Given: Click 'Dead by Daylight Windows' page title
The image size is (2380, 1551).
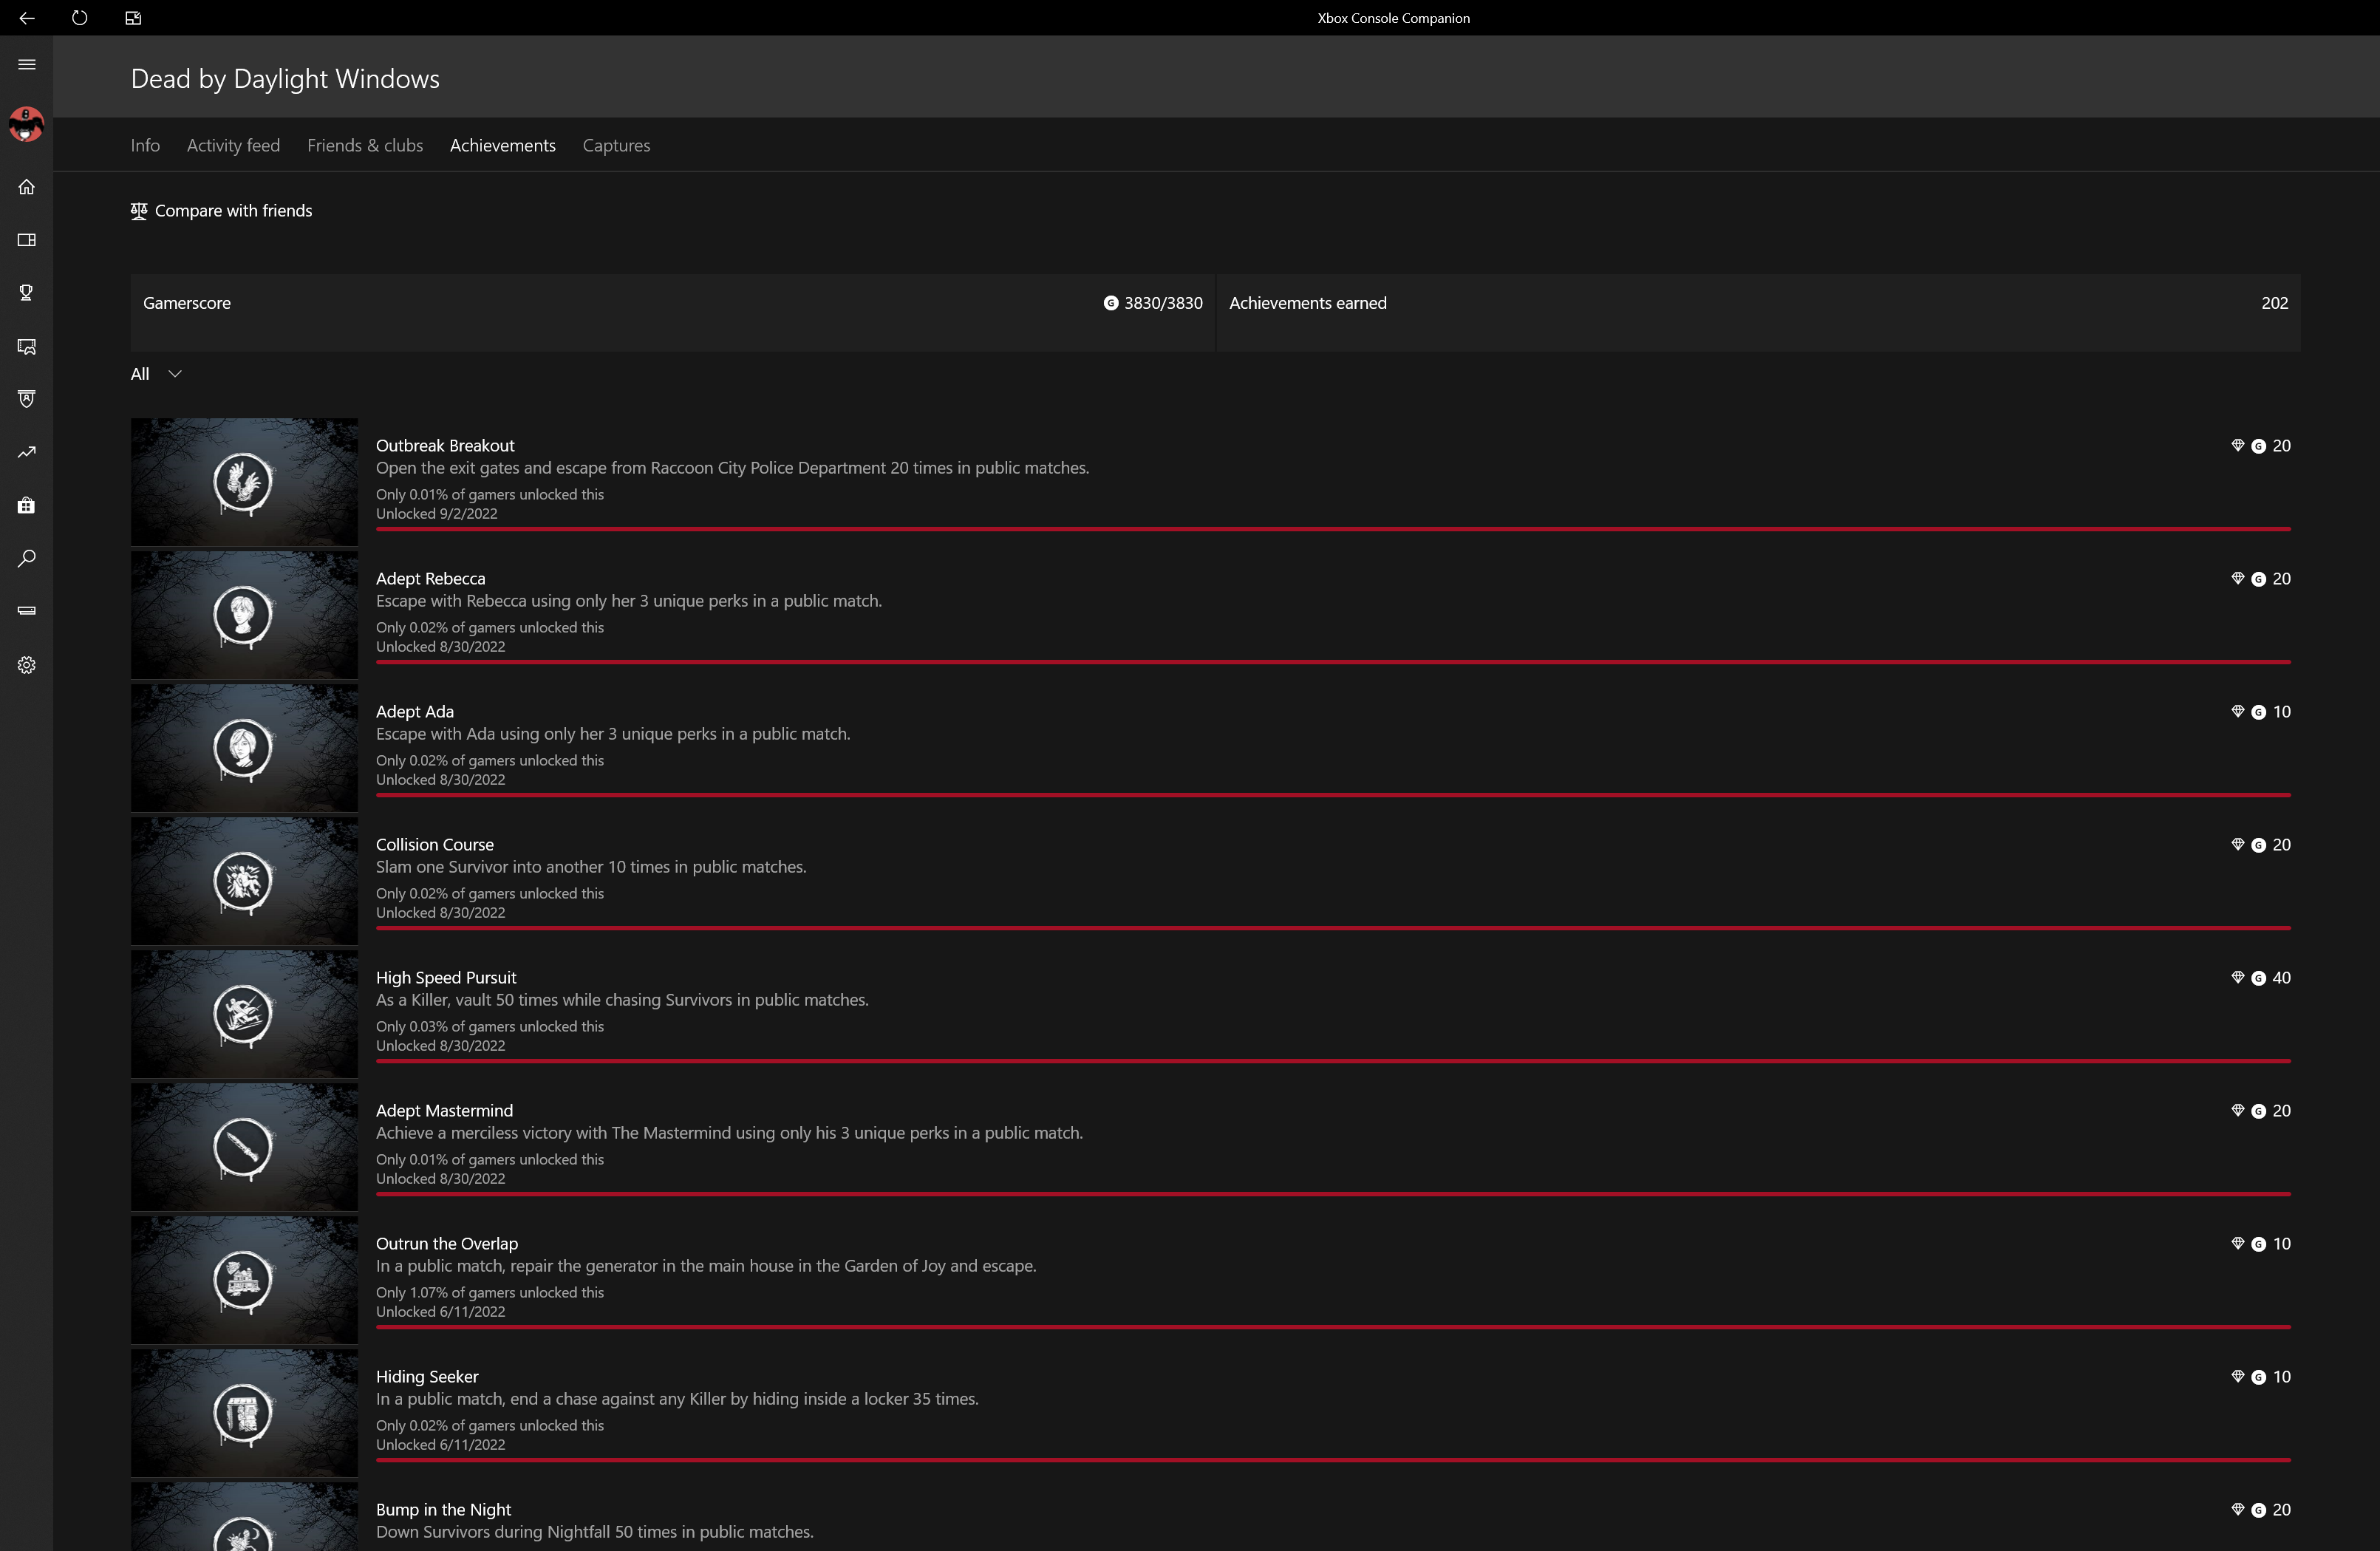Looking at the screenshot, I should (285, 79).
